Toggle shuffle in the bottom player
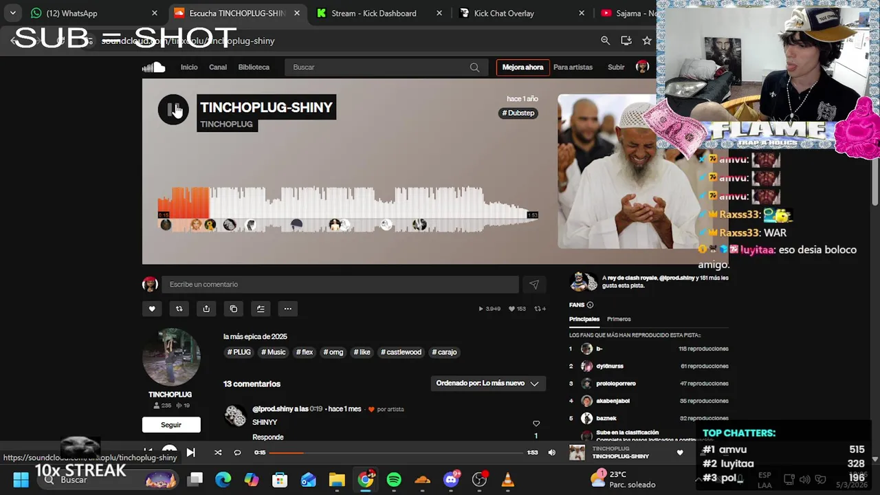The image size is (880, 495). tap(218, 452)
